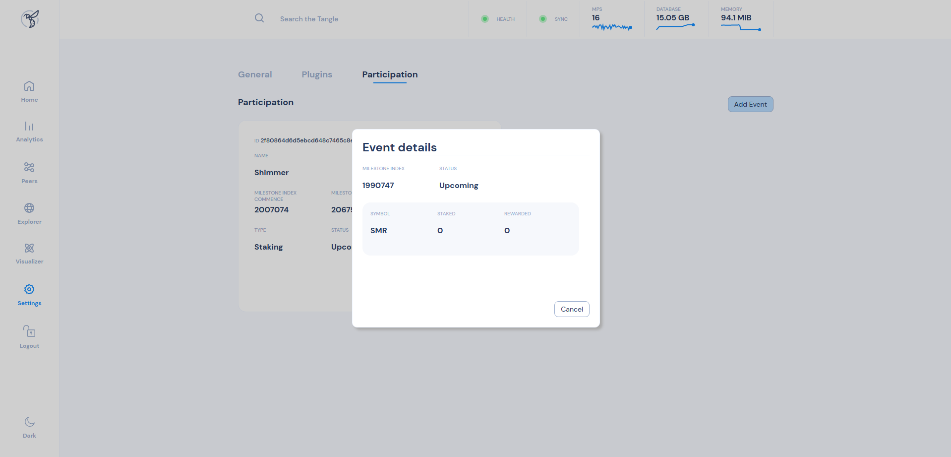
Task: Click the green Health status indicator
Action: tap(485, 19)
